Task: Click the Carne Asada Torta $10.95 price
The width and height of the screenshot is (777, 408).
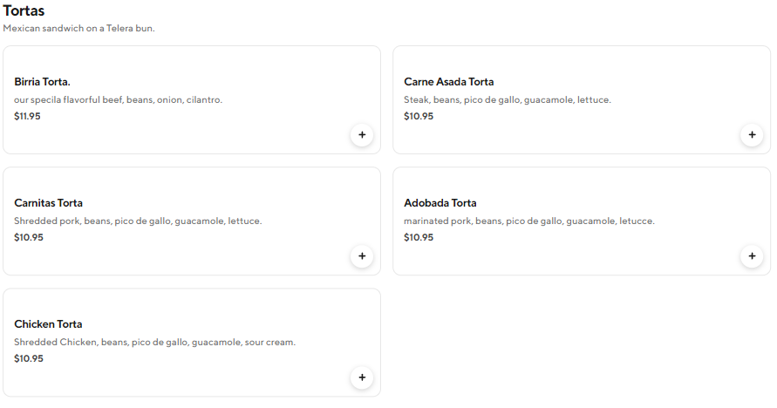Action: click(x=419, y=116)
